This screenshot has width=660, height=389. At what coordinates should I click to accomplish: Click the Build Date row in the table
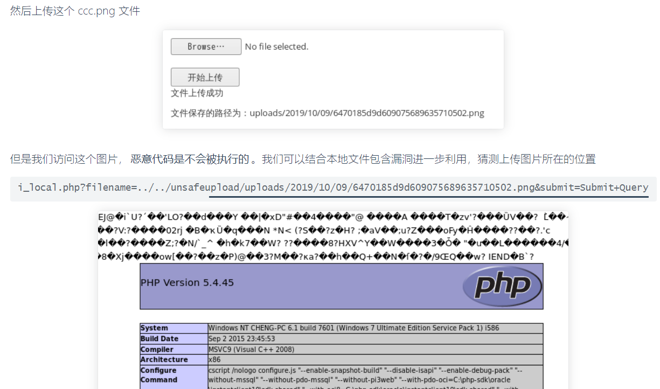point(342,339)
